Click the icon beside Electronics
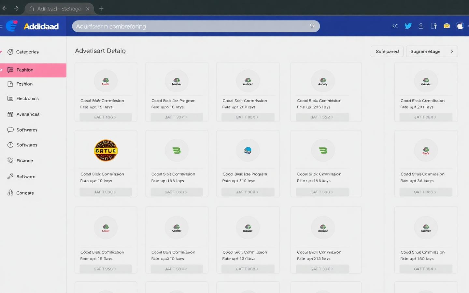Screen dimensions: 469x293 point(10,98)
